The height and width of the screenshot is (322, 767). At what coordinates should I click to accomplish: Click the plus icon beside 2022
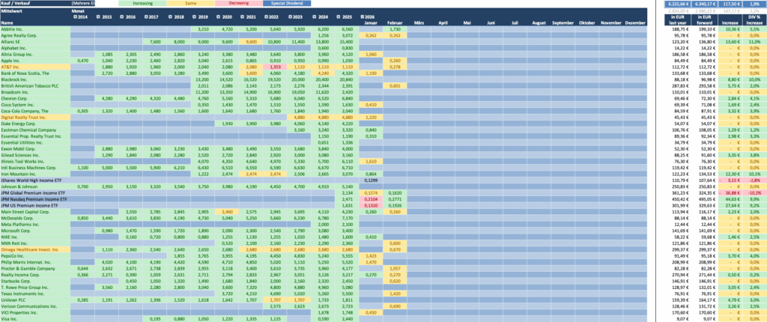pos(267,16)
